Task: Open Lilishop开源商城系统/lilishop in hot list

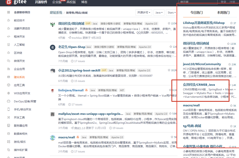Action: [x=204, y=23]
